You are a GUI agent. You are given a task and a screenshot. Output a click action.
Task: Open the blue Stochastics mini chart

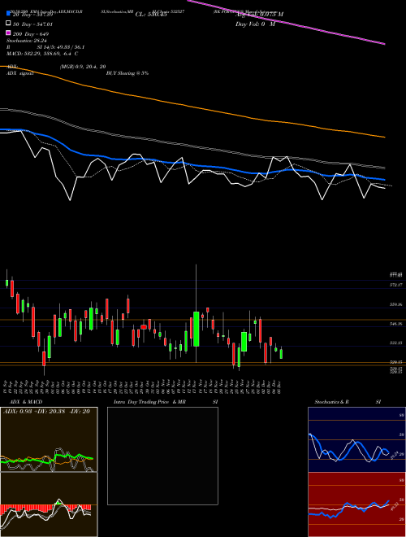(x=356, y=439)
